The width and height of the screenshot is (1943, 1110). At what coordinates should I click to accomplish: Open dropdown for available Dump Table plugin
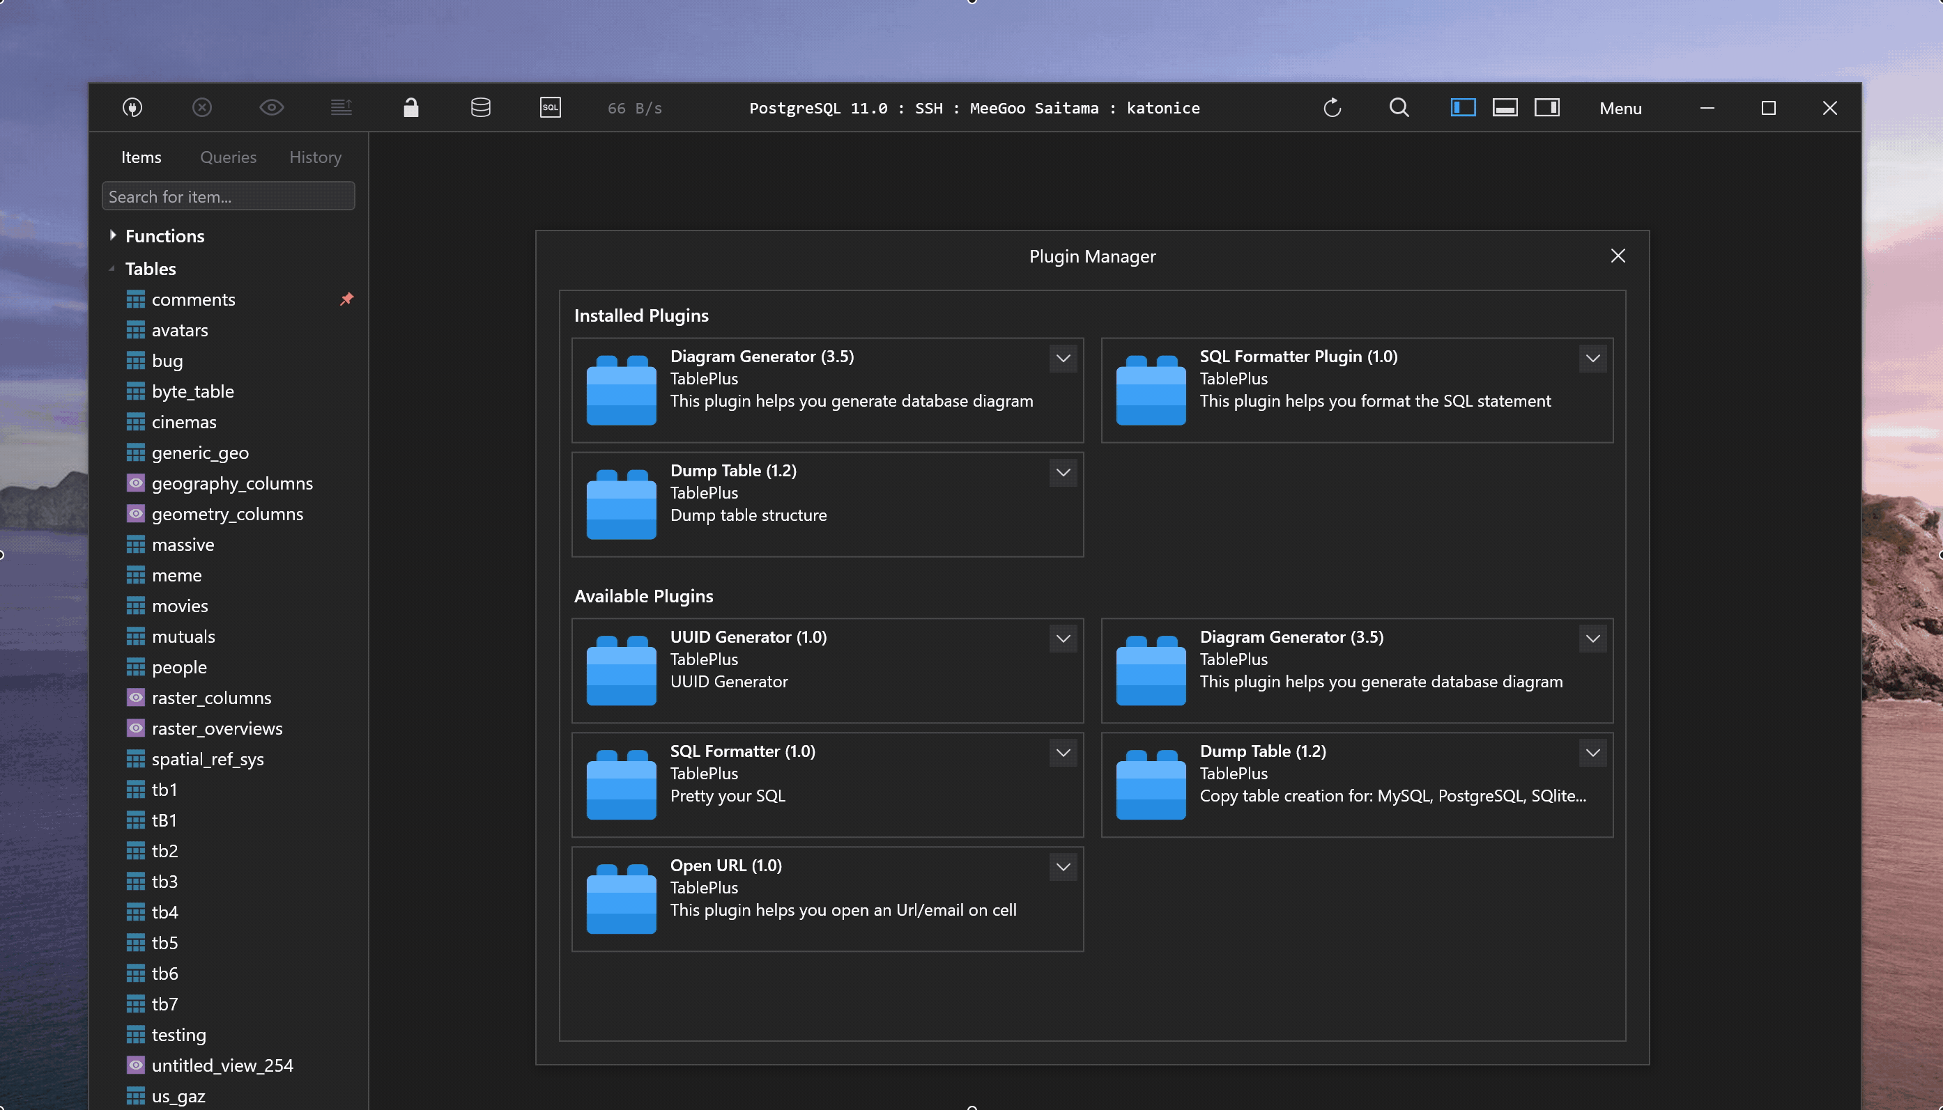click(1592, 753)
